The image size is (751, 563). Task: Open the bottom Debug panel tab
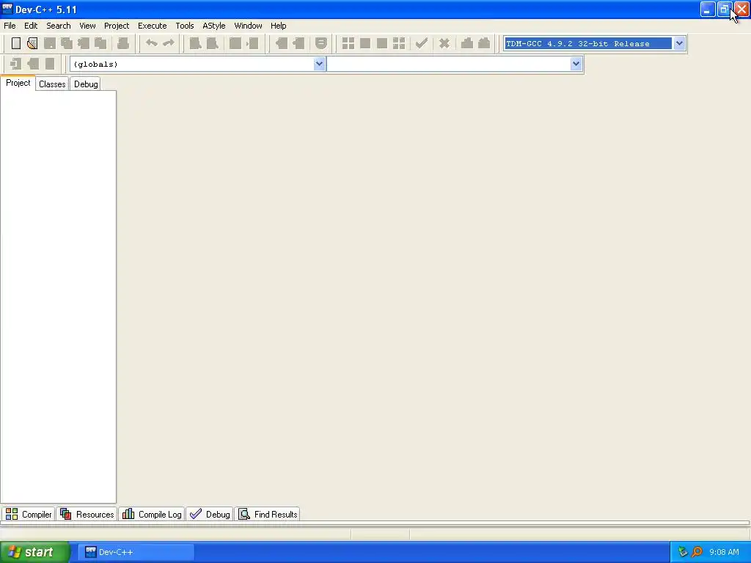[210, 514]
